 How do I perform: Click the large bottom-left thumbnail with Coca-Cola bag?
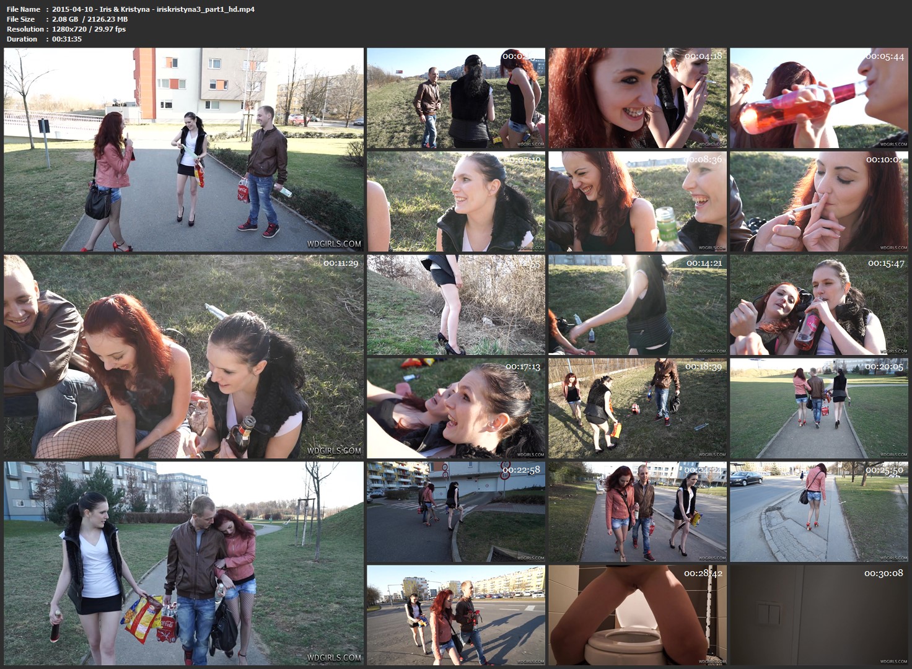[x=183, y=563]
